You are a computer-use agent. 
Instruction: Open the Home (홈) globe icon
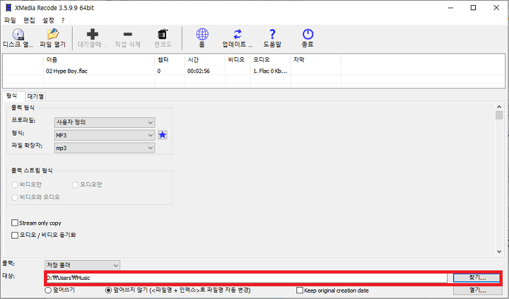(x=202, y=34)
